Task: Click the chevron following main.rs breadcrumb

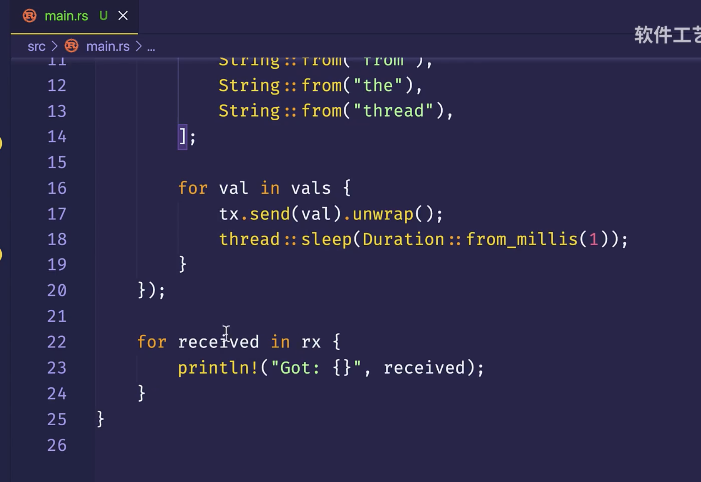Action: (139, 46)
